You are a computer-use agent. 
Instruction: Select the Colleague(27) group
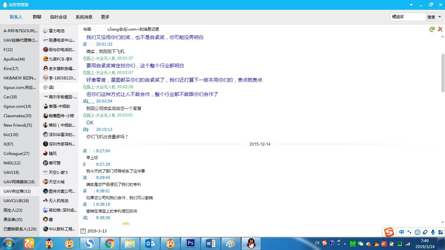click(x=20, y=153)
